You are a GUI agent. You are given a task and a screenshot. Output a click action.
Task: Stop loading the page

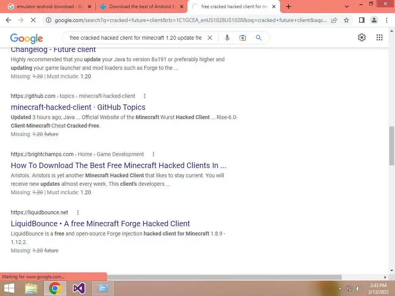[33, 20]
